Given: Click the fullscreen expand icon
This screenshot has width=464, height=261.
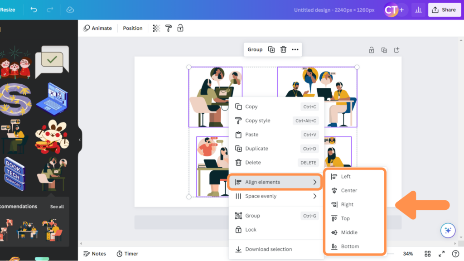Looking at the screenshot, I should (441, 254).
